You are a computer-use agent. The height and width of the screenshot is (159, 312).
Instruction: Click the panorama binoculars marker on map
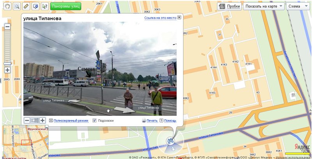(x=170, y=141)
